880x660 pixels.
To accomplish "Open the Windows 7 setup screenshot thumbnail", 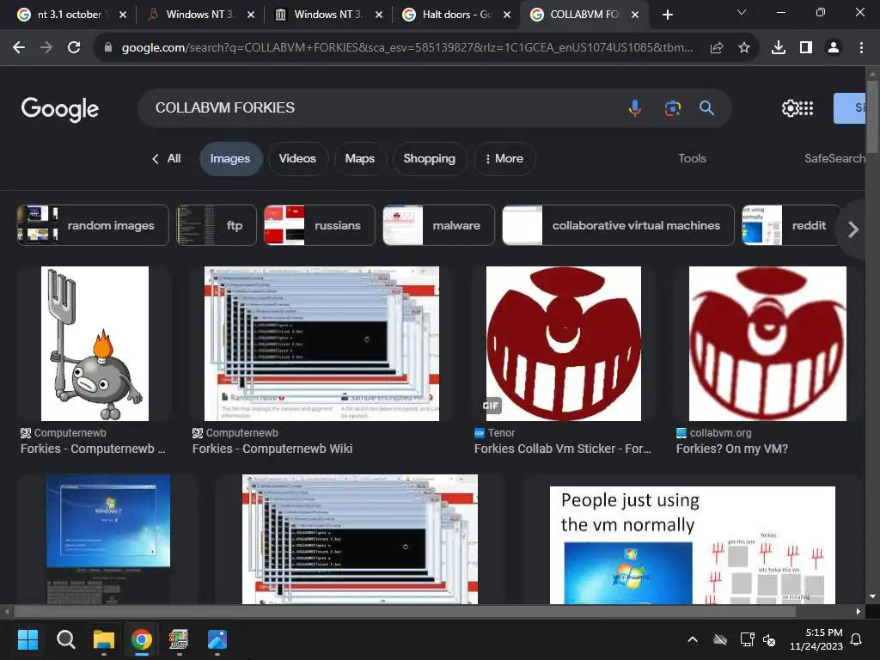I will 108,540.
